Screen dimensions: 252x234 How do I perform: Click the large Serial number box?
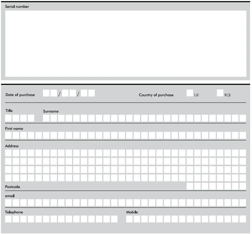(x=126, y=44)
